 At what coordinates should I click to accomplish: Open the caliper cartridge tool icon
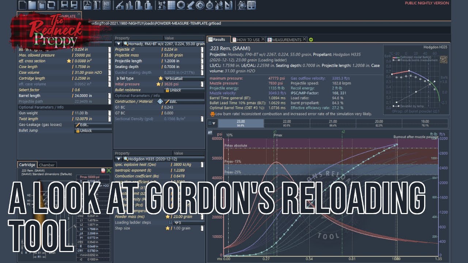(x=97, y=5)
